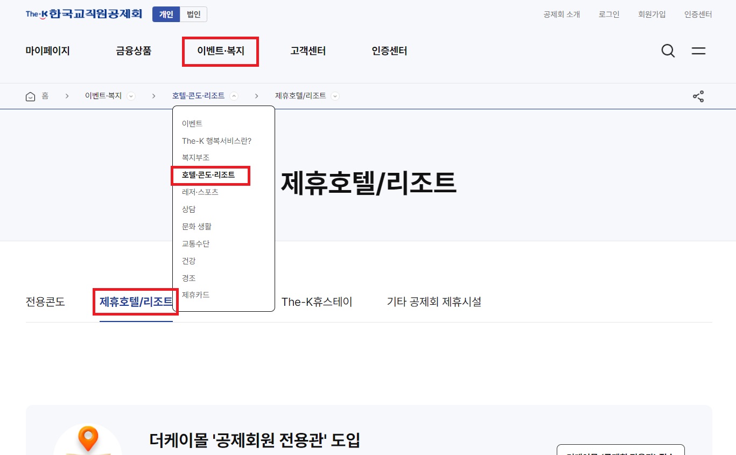Collapse the 호텔·콘도·리조트 breadcrumb dropdown
This screenshot has width=736, height=455.
[234, 96]
